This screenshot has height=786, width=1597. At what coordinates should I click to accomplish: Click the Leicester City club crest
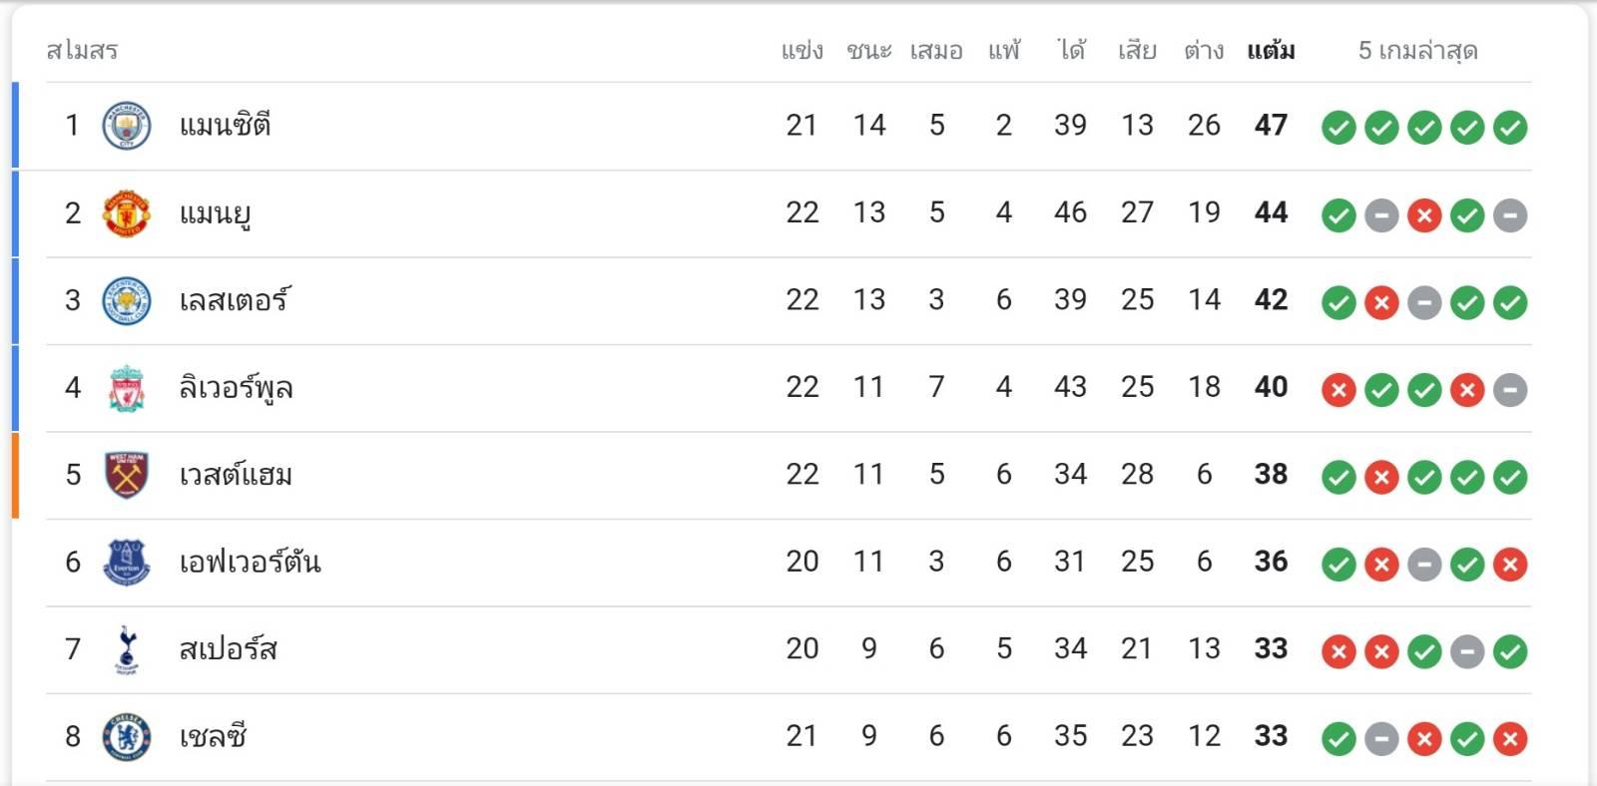click(127, 300)
